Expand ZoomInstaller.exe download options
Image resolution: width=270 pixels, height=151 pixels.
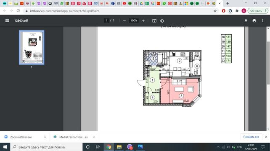(x=45, y=137)
